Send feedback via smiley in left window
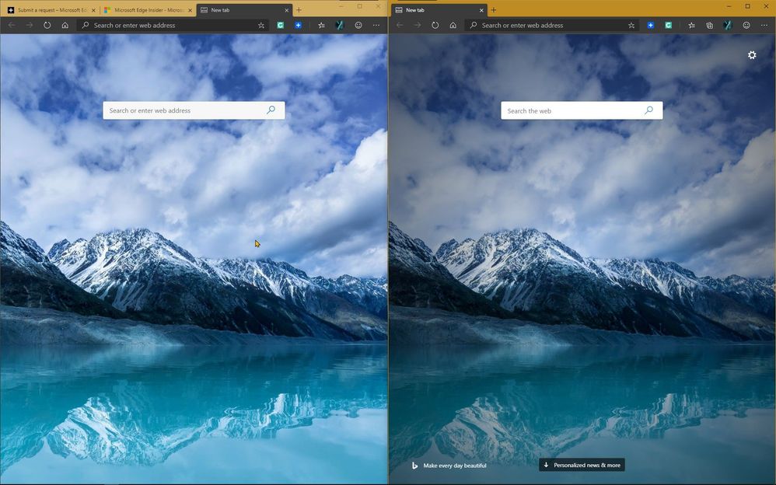 click(x=358, y=25)
